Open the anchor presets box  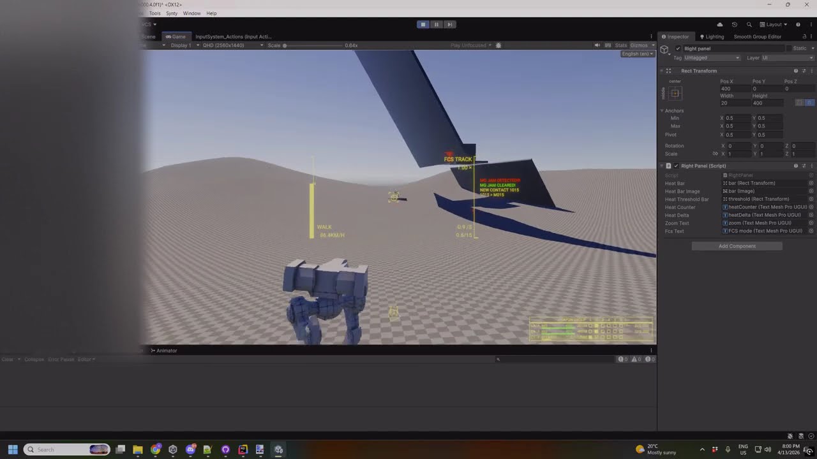675,93
